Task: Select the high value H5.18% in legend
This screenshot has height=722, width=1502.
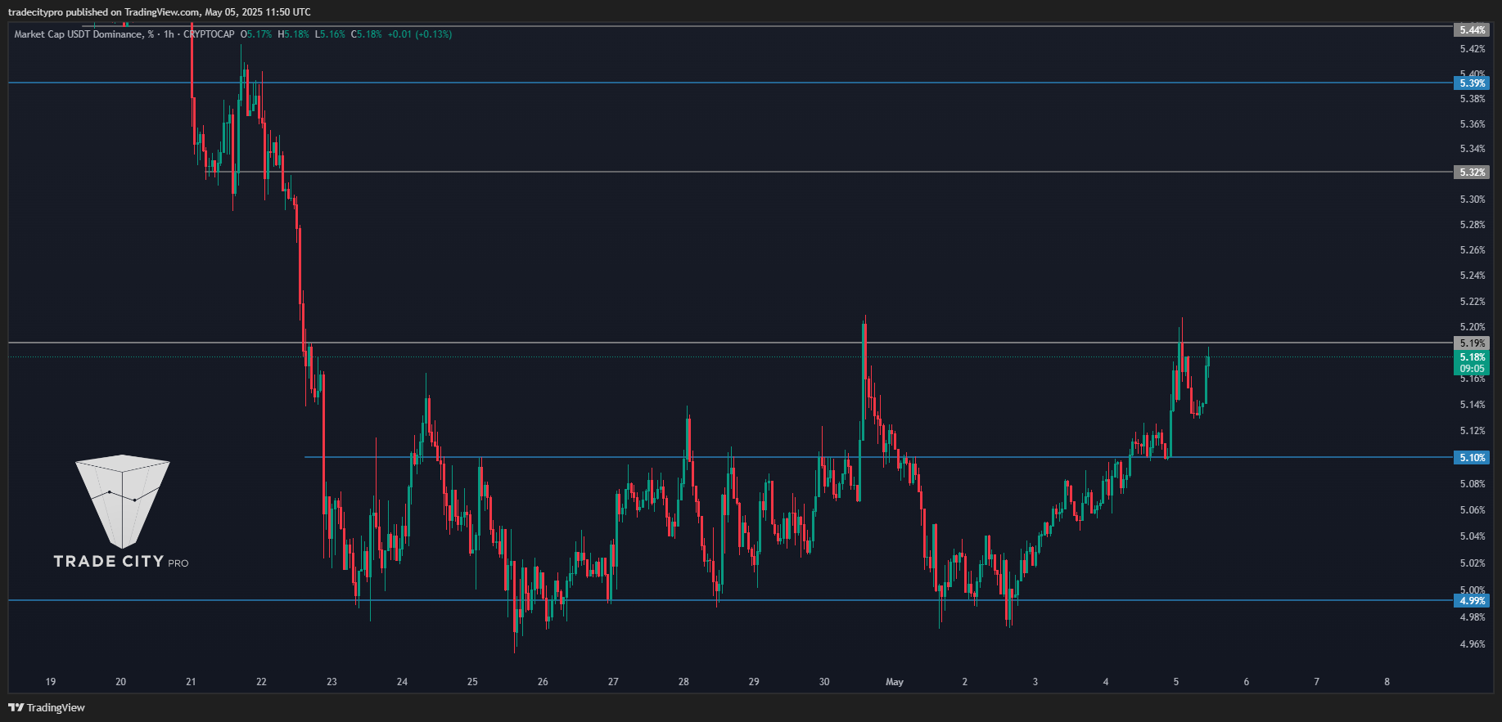Action: coord(293,34)
